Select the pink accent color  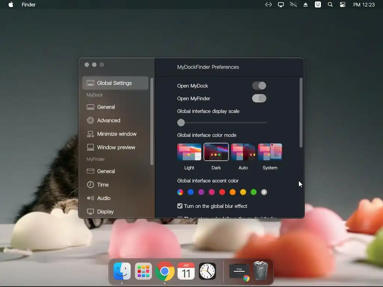(212, 192)
